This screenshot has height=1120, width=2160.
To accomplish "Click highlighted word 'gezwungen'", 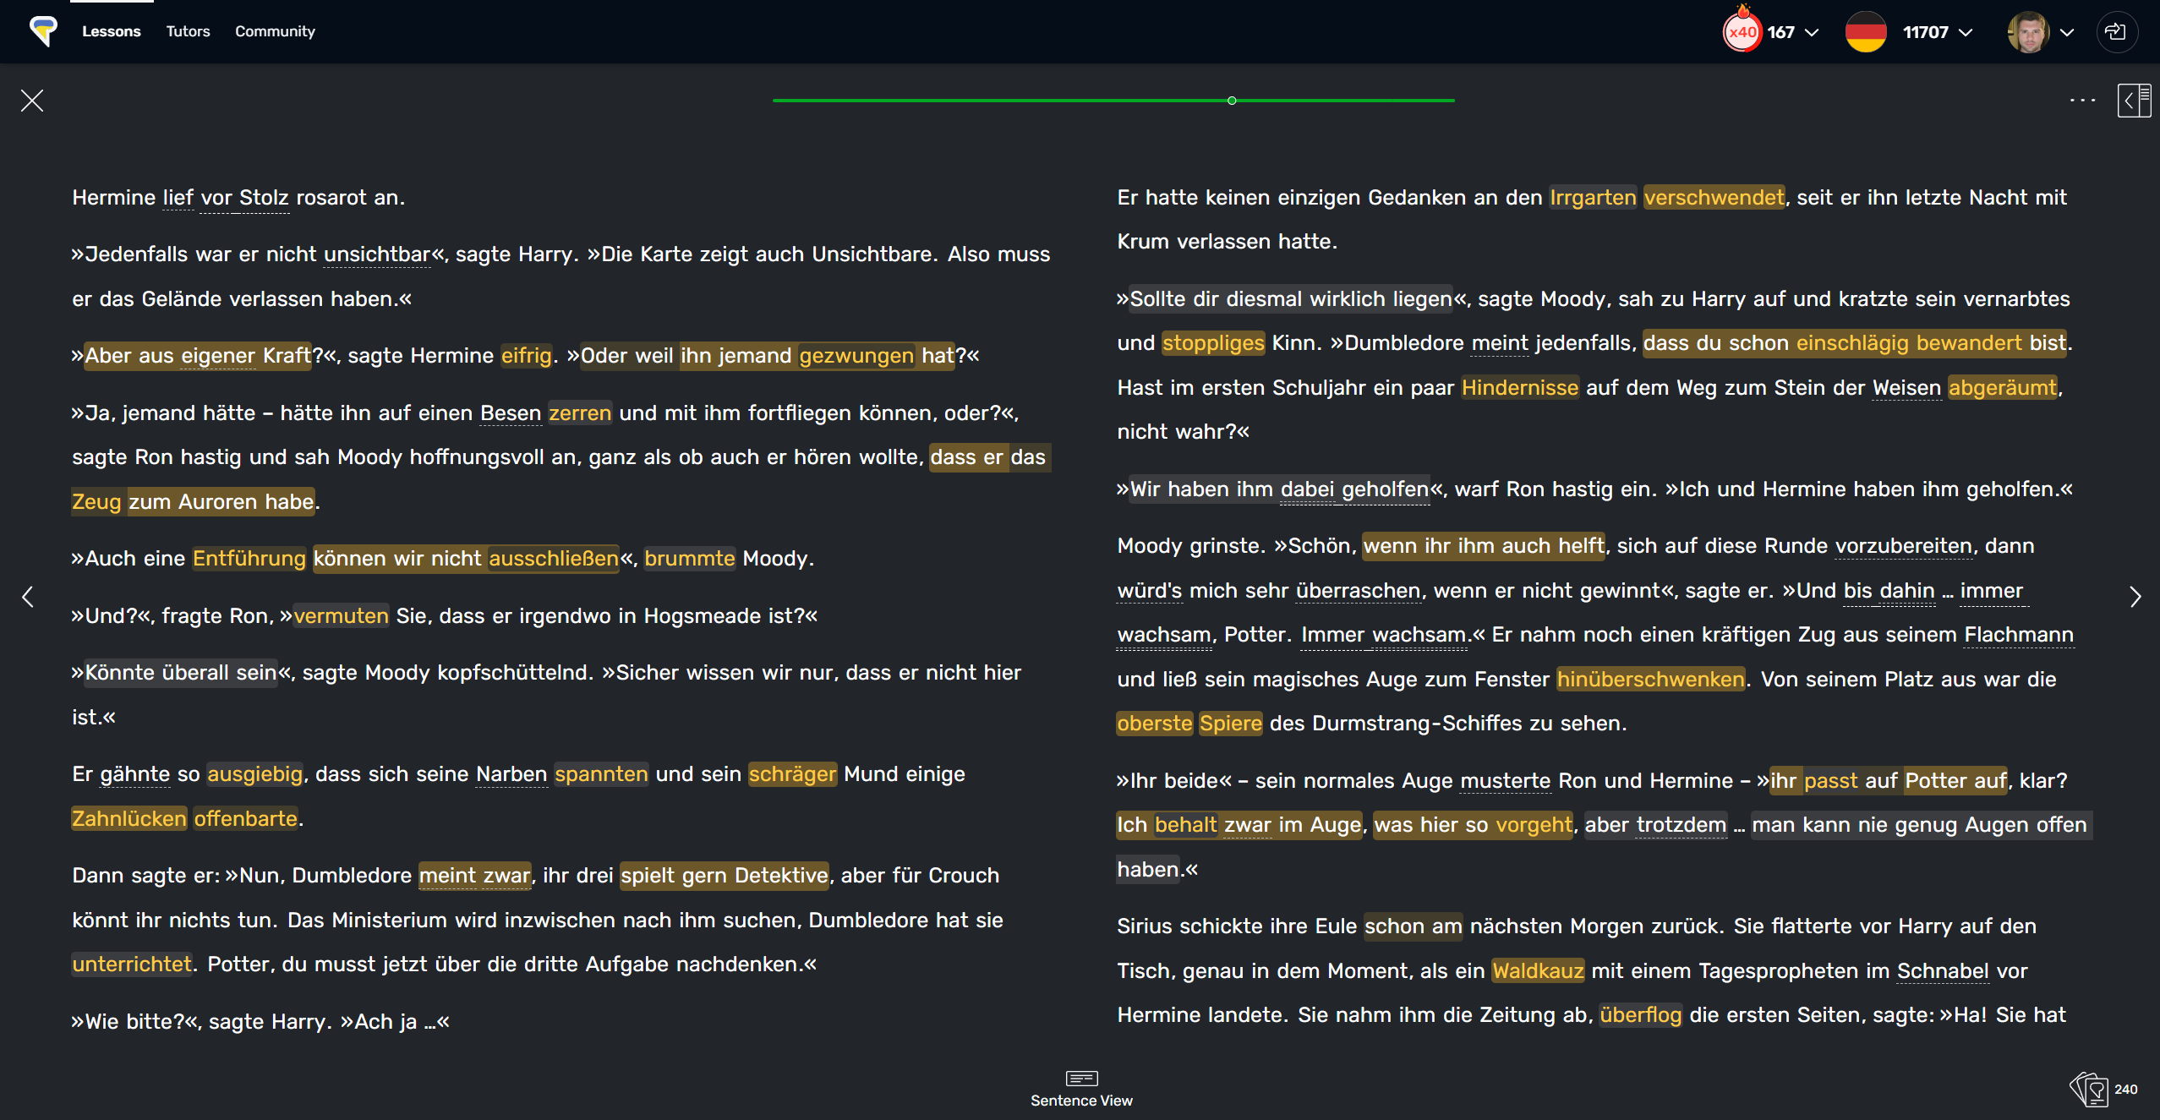I will [x=856, y=355].
